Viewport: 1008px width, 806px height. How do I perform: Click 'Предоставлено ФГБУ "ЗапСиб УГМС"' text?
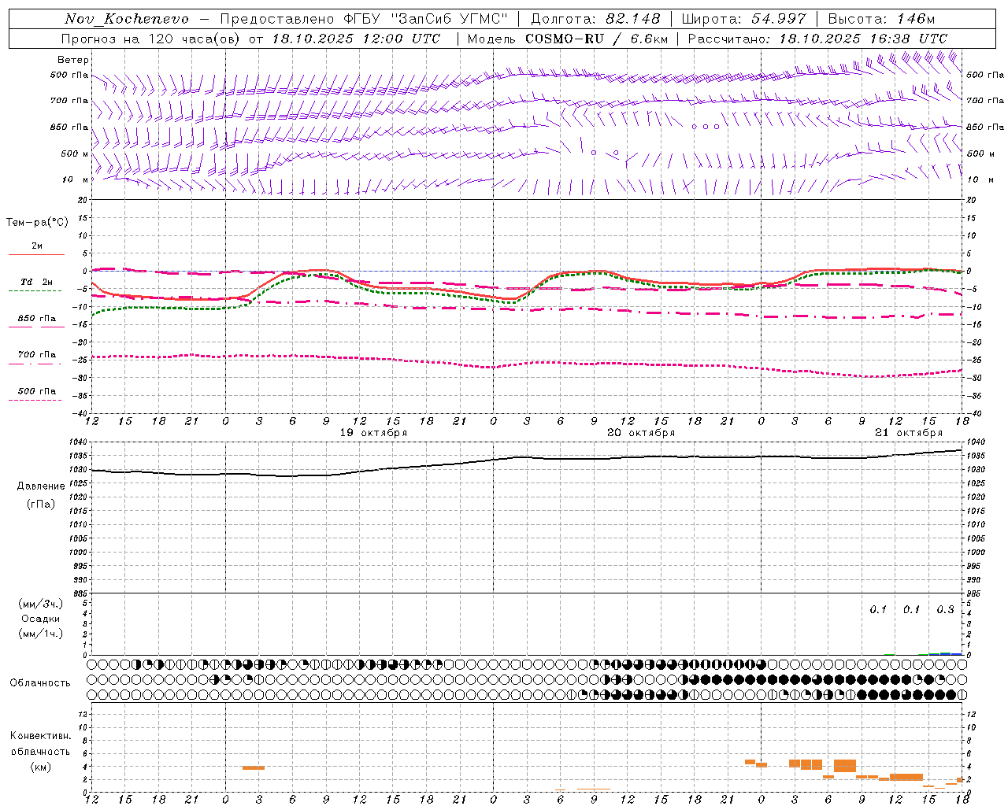[x=364, y=19]
